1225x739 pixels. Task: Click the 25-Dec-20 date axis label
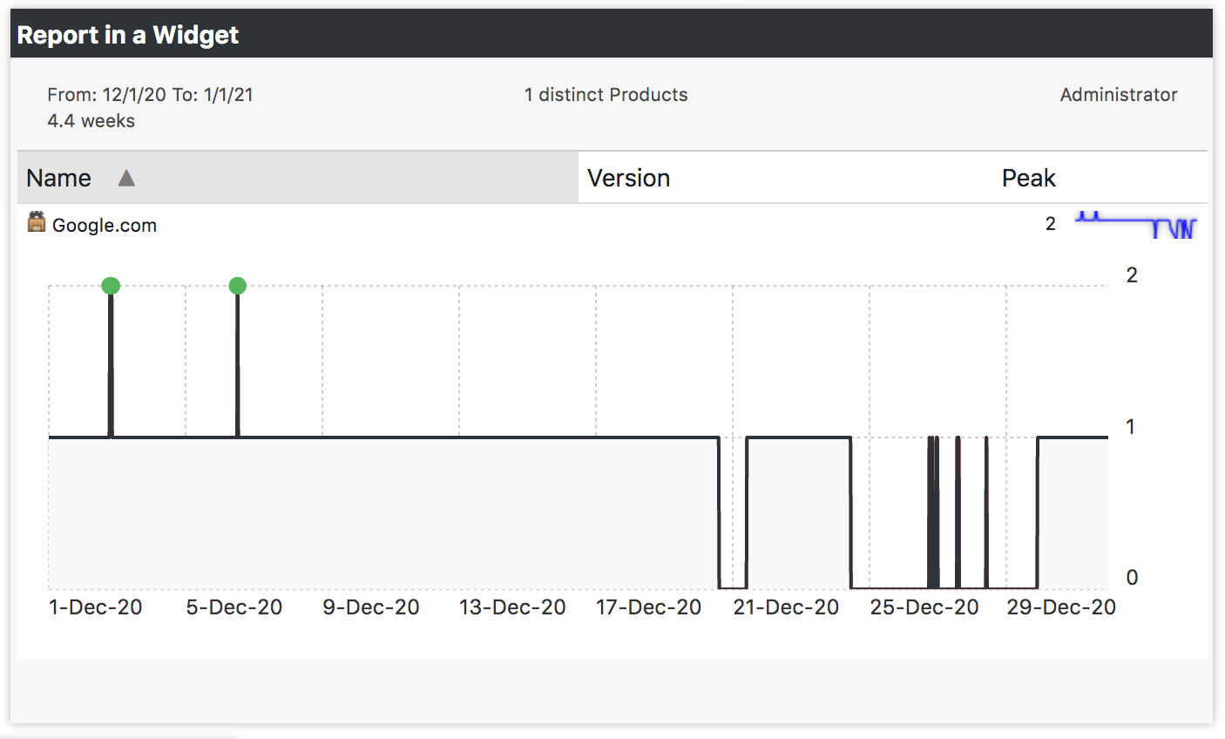[924, 607]
